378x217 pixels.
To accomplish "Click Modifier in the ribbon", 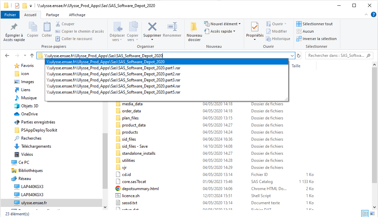I will click(276, 31).
